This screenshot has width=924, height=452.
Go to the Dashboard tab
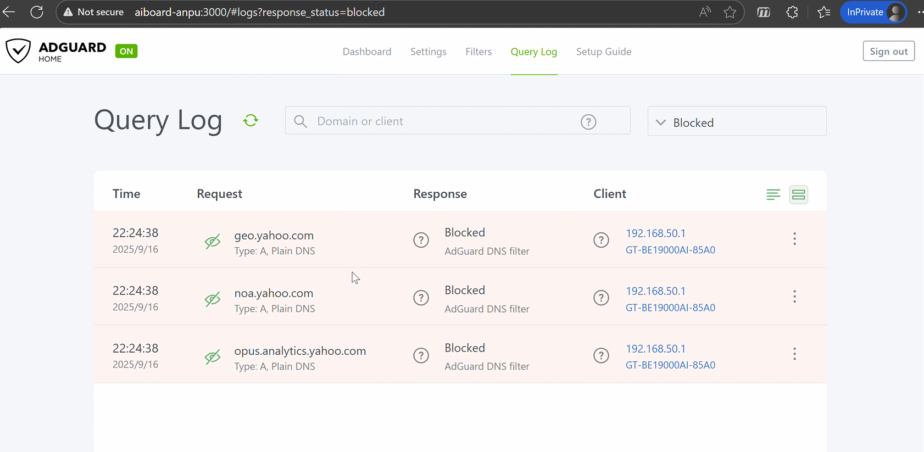pyautogui.click(x=367, y=52)
